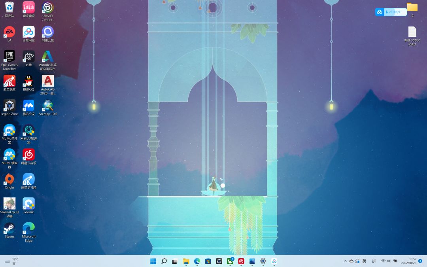The height and width of the screenshot is (267, 427).
Task: Select the Aliyun Drive (阿里云盘) desktop shortcut
Action: click(x=48, y=34)
